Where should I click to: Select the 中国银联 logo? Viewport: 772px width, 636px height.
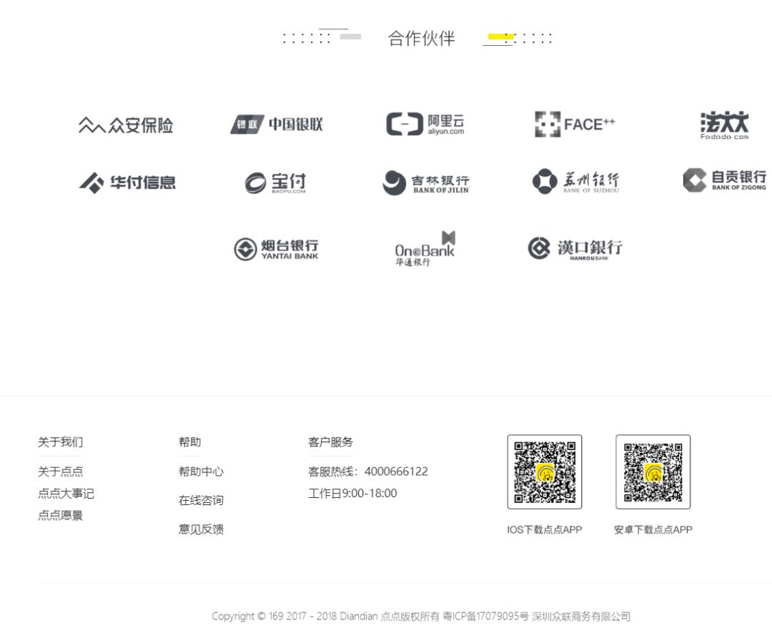click(x=277, y=123)
